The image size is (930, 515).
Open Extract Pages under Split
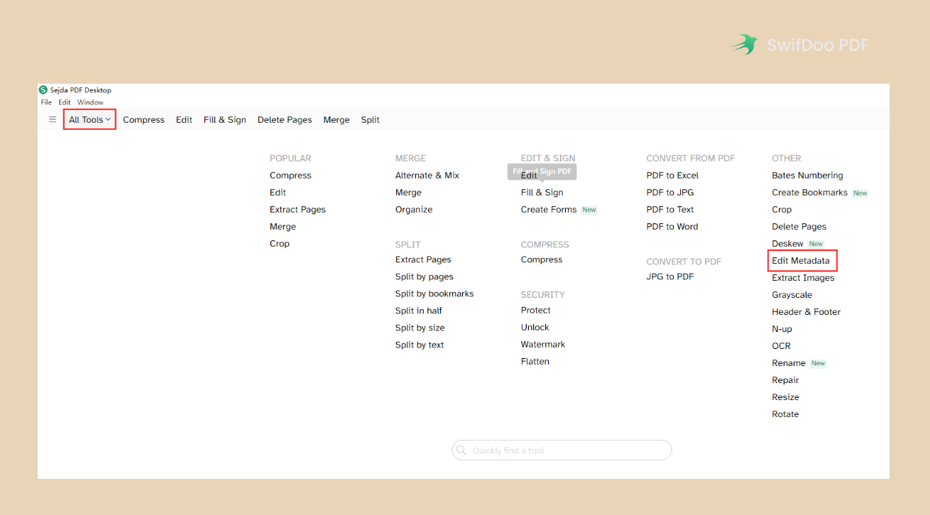tap(423, 260)
